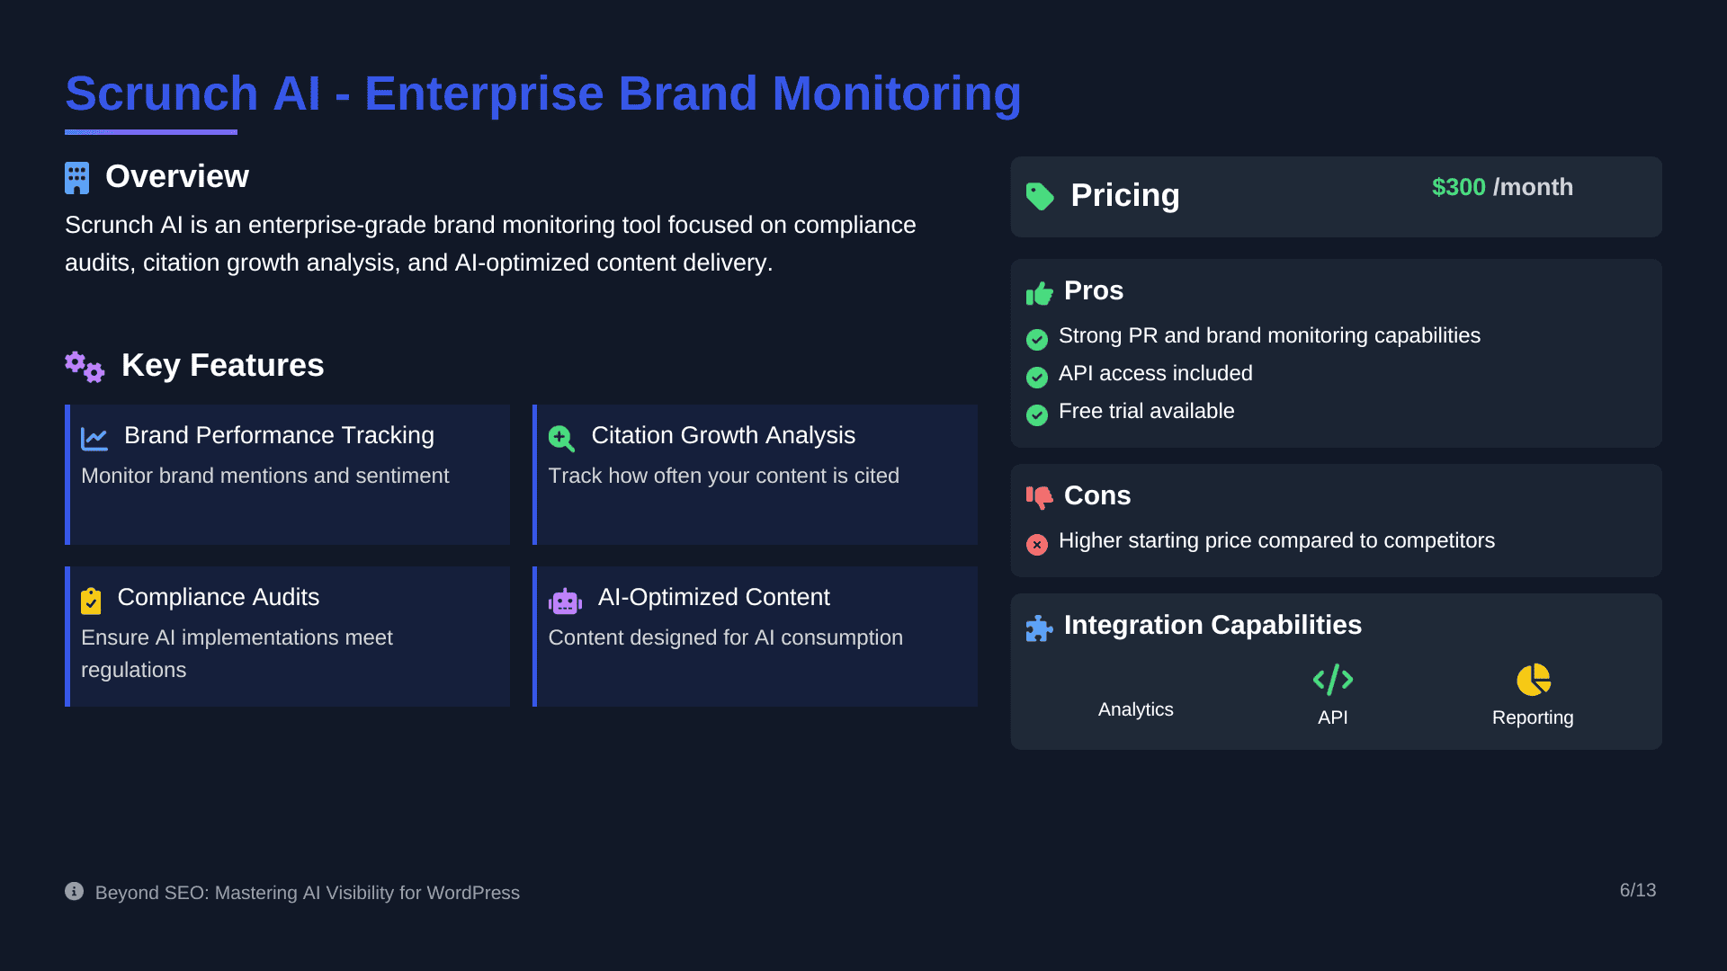The image size is (1727, 971).
Task: Click the purple robot AI-Optimized Content icon
Action: click(565, 601)
